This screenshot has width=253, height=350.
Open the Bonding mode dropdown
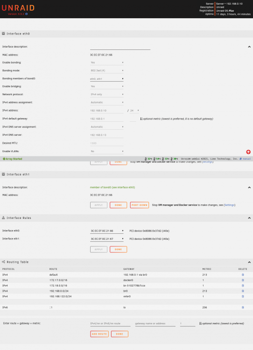pyautogui.click(x=107, y=70)
